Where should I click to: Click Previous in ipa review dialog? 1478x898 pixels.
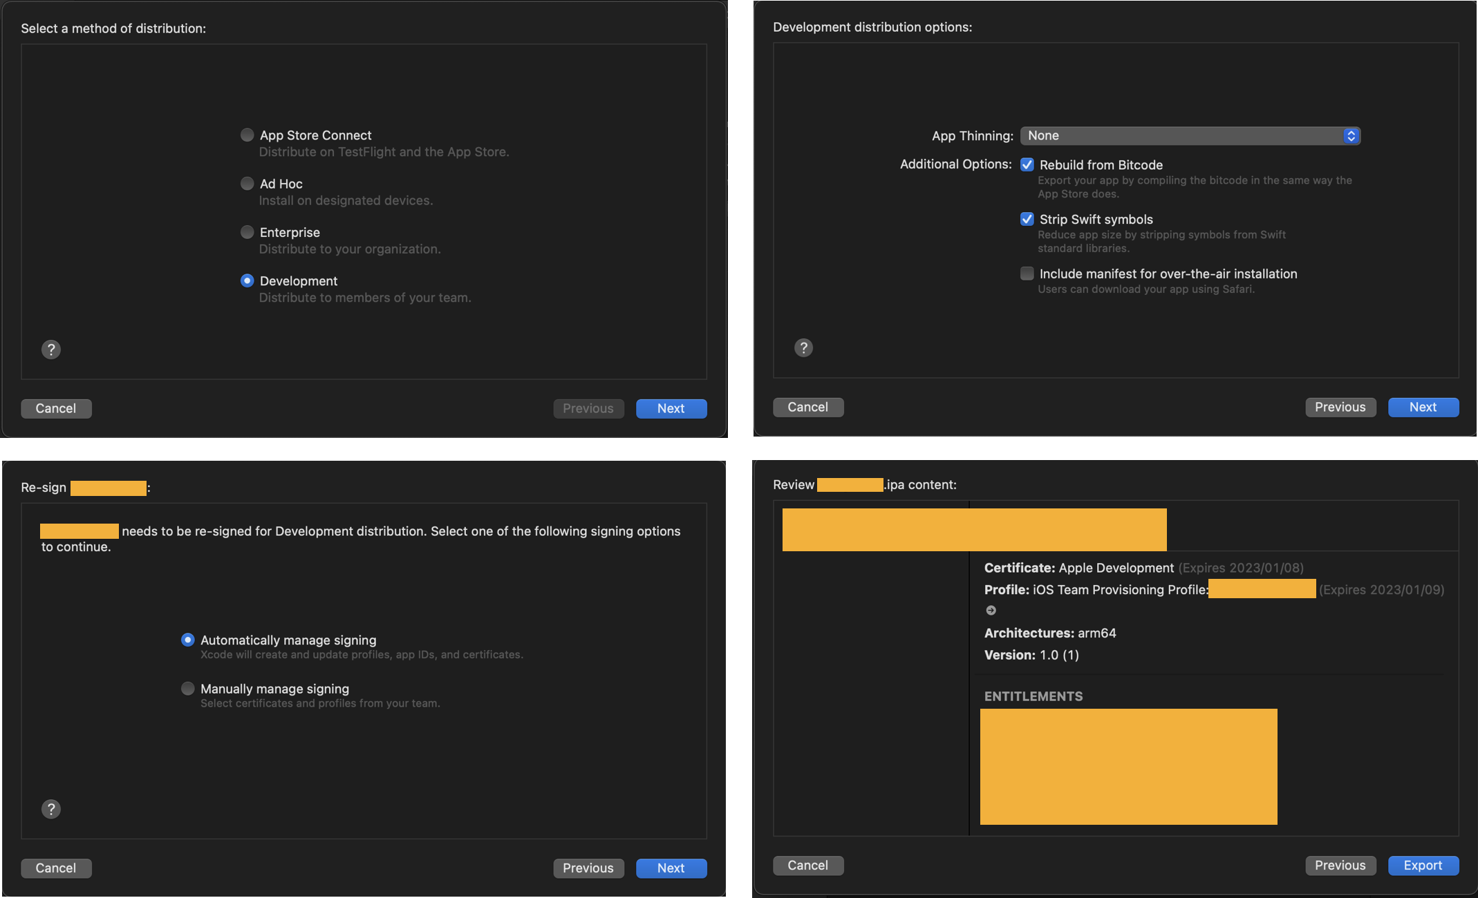1340,866
